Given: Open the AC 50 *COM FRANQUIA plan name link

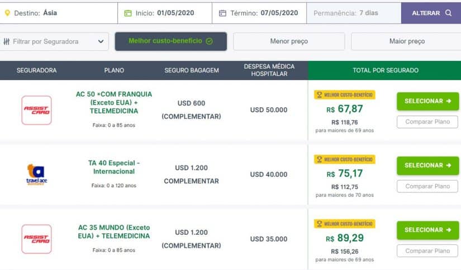Looking at the screenshot, I should [114, 103].
